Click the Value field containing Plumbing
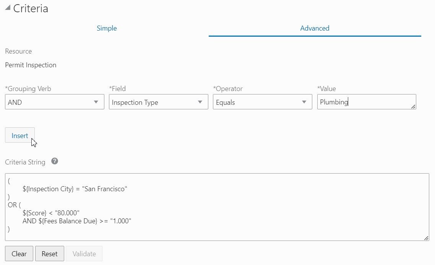The height and width of the screenshot is (265, 435). coord(363,102)
